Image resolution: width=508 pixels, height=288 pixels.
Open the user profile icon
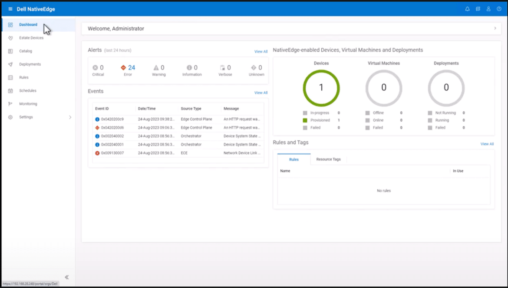[488, 9]
